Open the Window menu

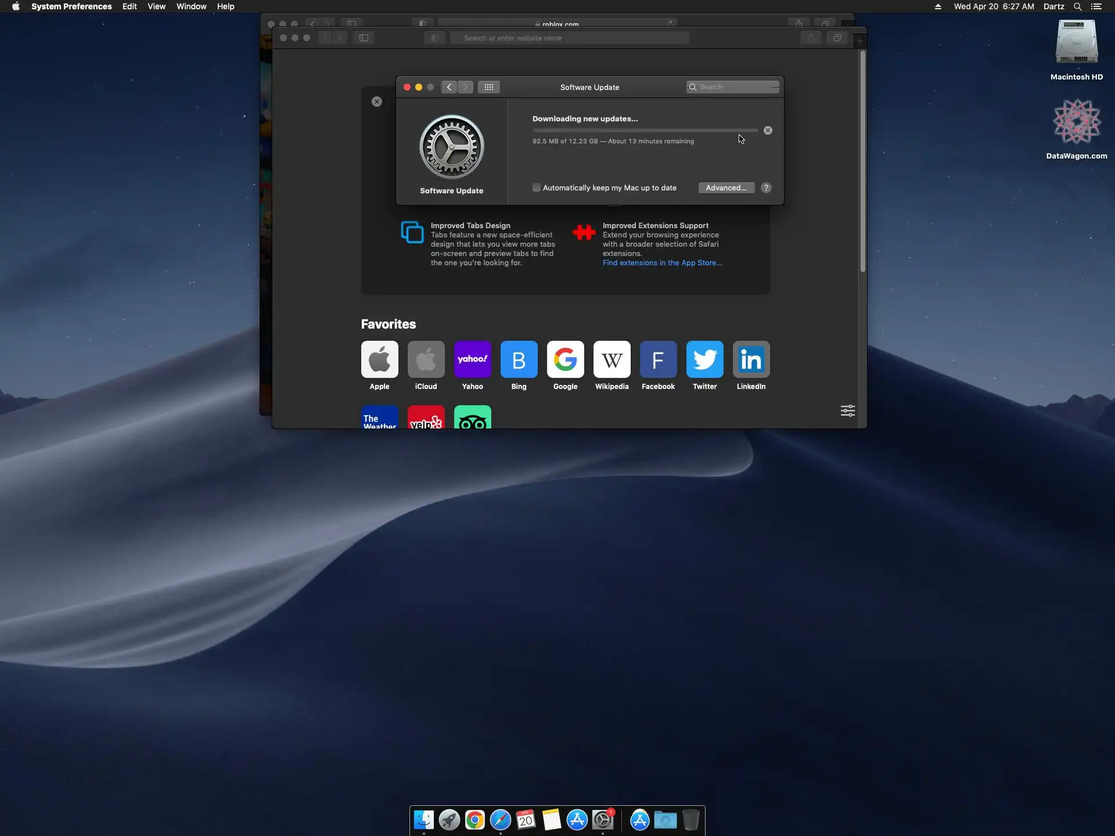pyautogui.click(x=191, y=6)
